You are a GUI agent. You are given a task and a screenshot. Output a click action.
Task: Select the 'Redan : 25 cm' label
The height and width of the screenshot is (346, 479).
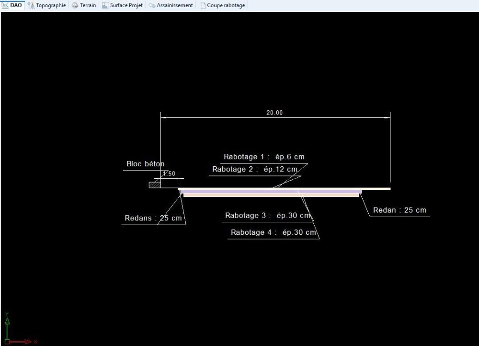tap(399, 210)
